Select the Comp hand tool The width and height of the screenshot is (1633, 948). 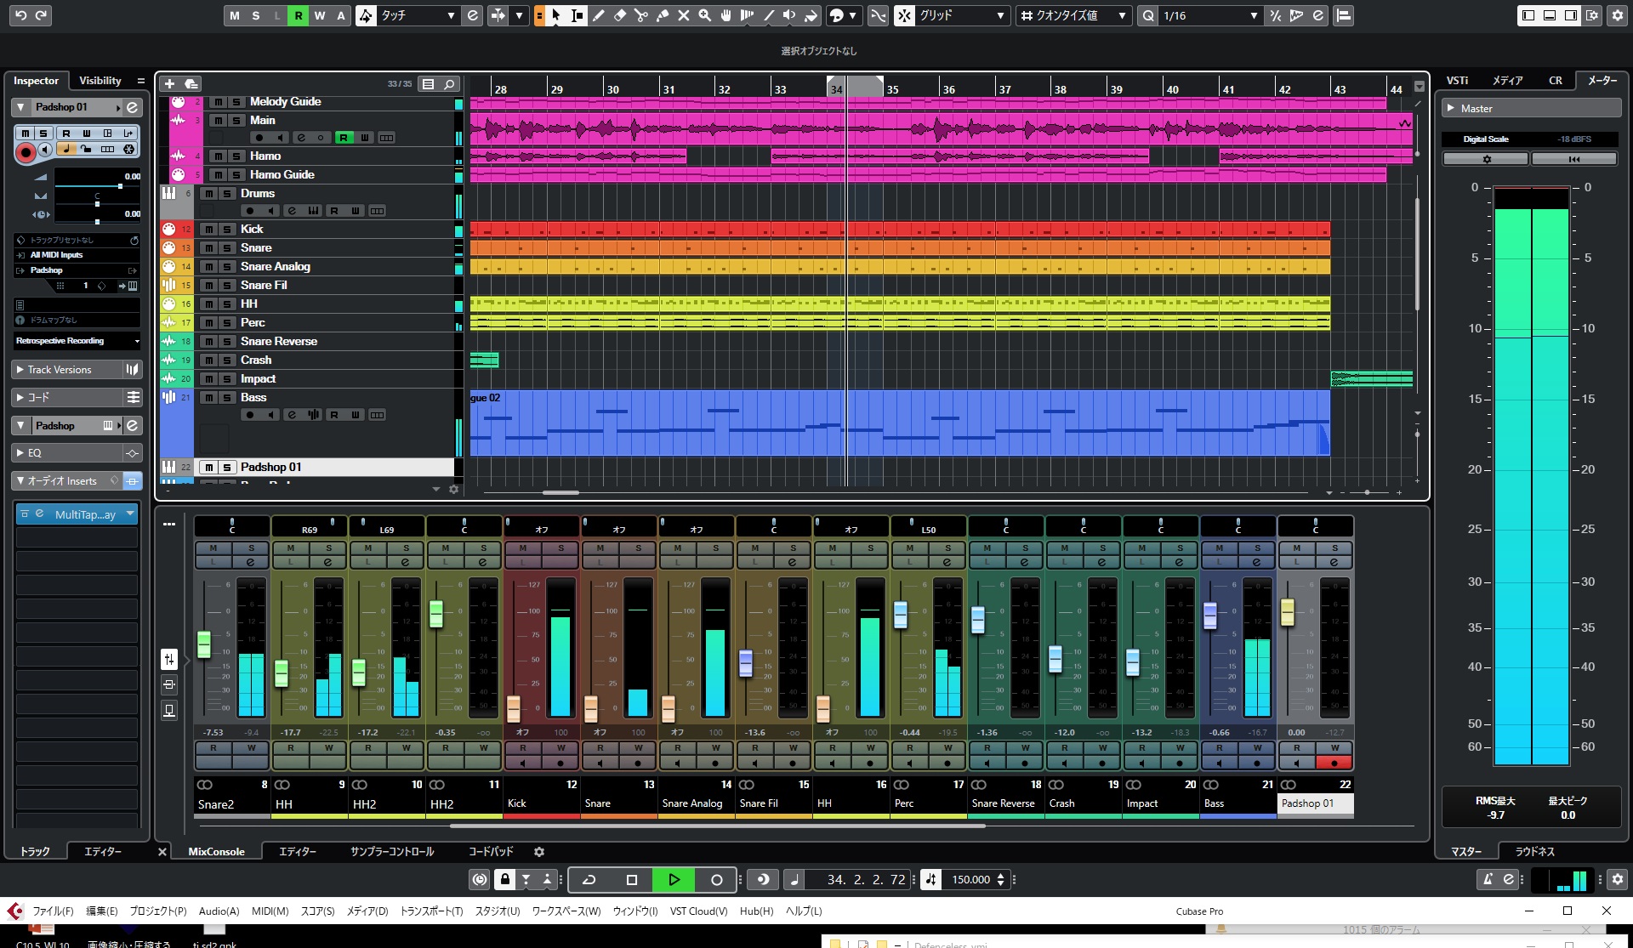coord(726,15)
